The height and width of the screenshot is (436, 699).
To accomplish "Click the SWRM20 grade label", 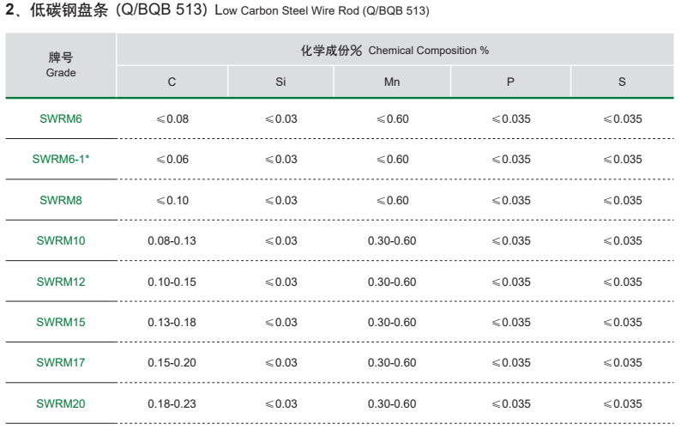I will [61, 403].
